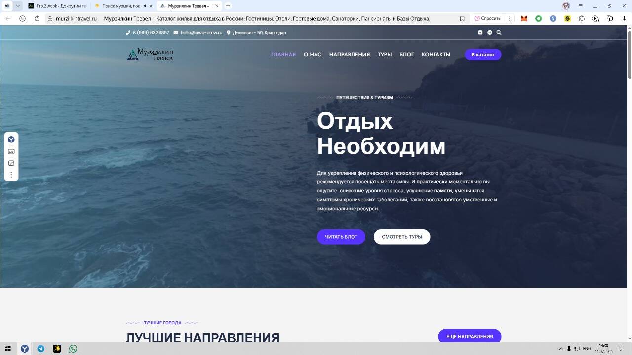632x355 pixels.
Task: Open the VK icon in the site header
Action: tap(480, 32)
